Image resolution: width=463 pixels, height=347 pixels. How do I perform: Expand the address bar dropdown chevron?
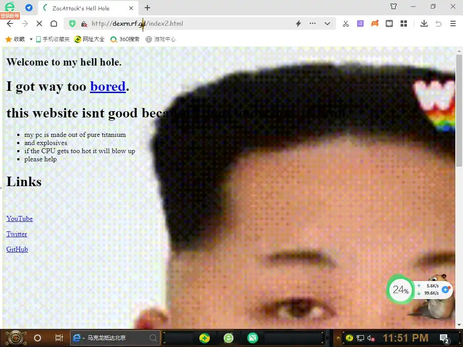[x=327, y=23]
